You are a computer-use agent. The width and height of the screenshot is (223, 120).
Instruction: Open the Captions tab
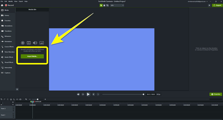8,73
